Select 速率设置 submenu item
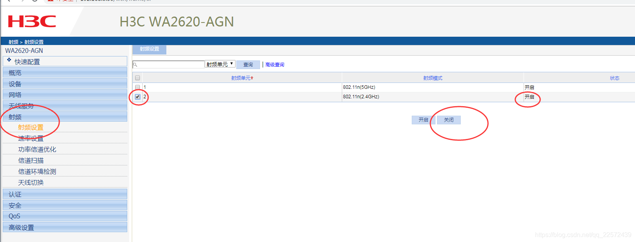Screen dimensions: 635x242 [x=31, y=139]
